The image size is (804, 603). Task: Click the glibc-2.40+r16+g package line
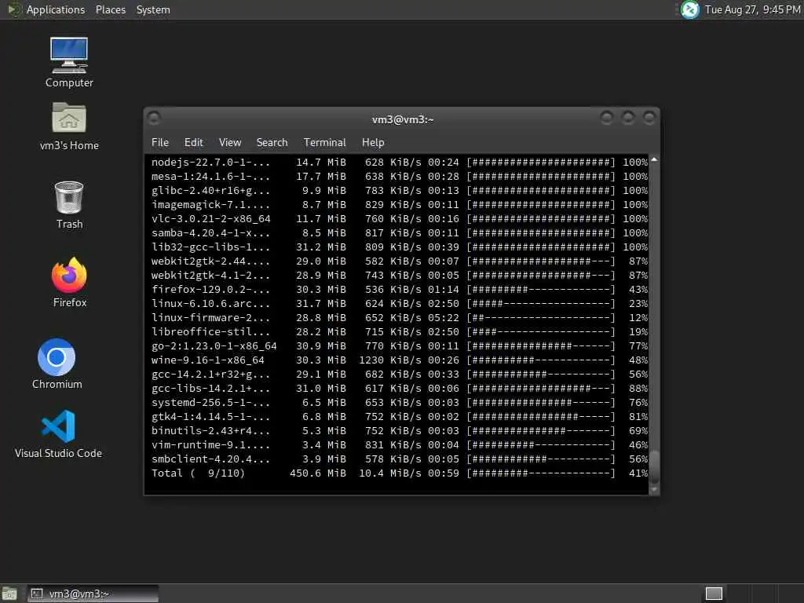coord(400,191)
